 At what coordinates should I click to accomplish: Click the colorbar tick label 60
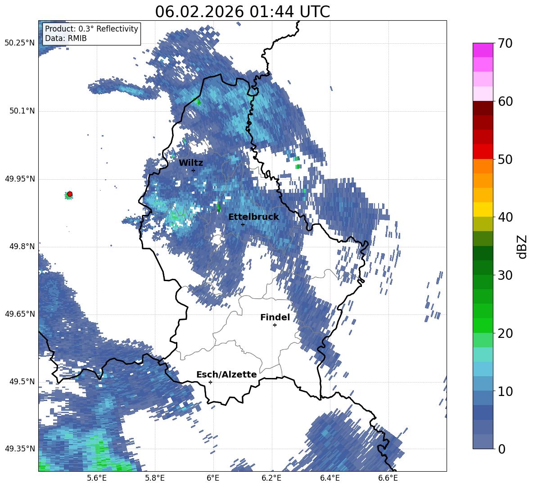pos(505,101)
